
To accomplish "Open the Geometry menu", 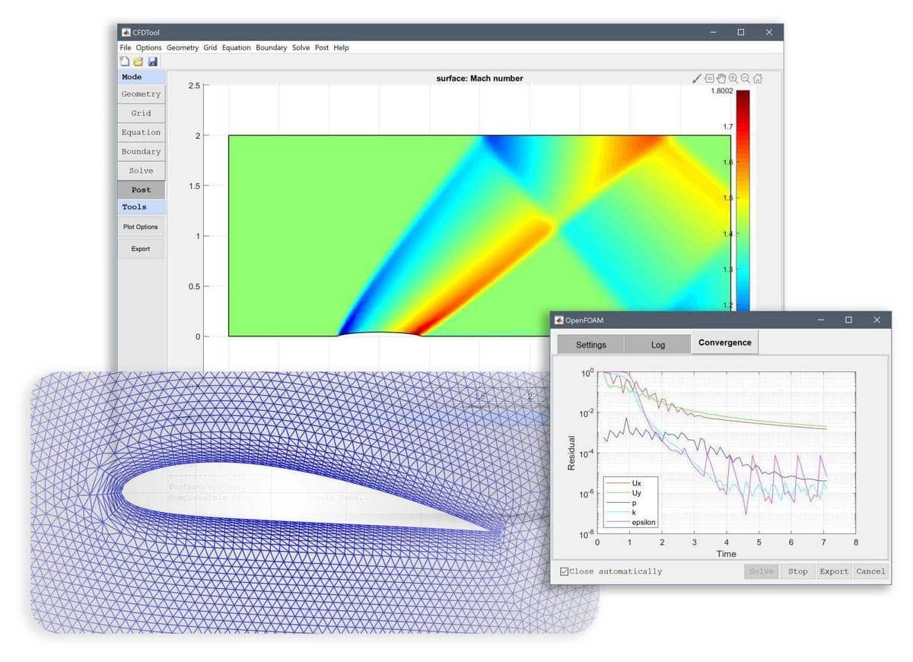I will tap(182, 47).
